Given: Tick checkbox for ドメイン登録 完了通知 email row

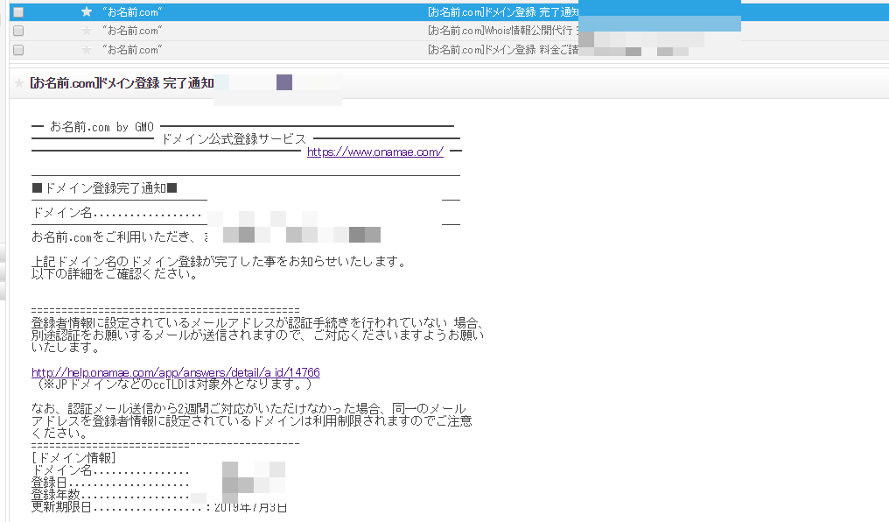Looking at the screenshot, I should pyautogui.click(x=18, y=12).
